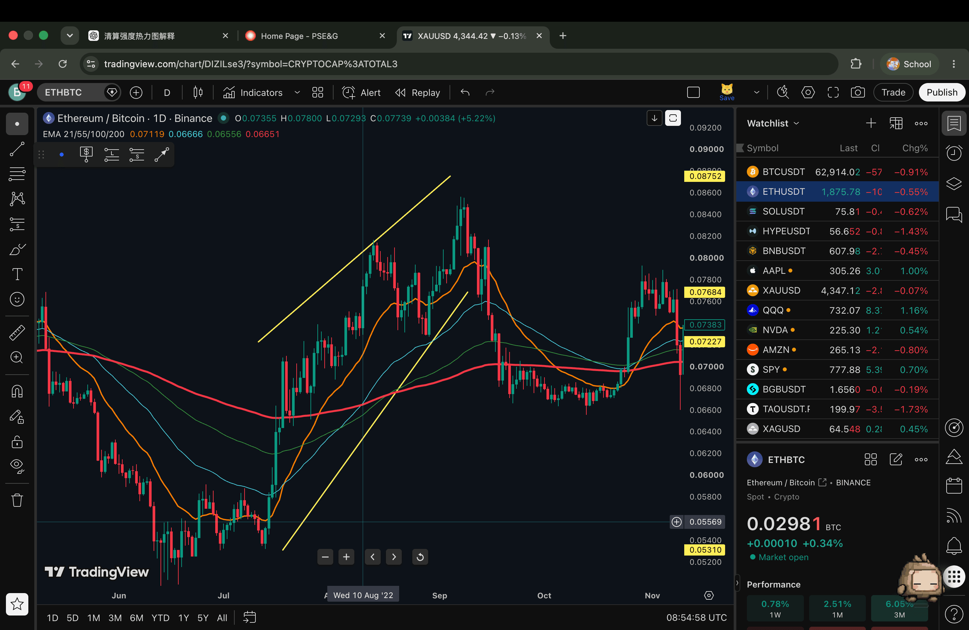Sort watchlist by Chg% column

point(914,148)
